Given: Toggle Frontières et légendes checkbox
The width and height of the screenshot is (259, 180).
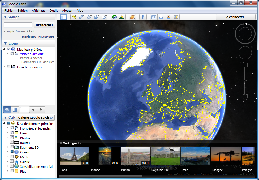Looking at the screenshot, I should pyautogui.click(x=12, y=128).
